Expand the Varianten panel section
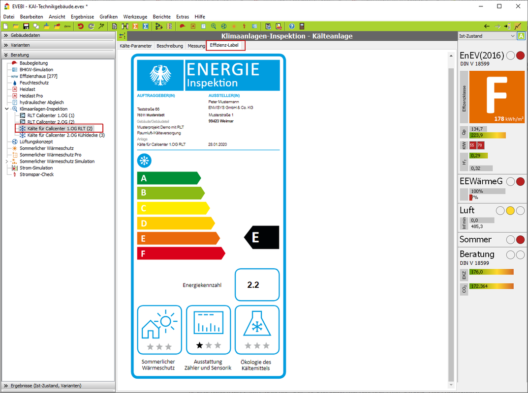Screen dimensions: 528x393 tap(58, 45)
